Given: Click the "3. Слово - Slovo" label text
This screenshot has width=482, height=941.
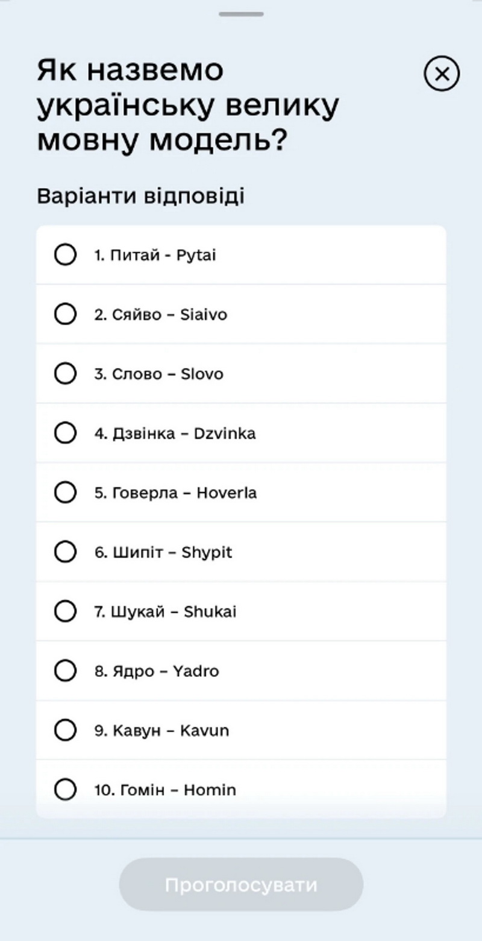Looking at the screenshot, I should 158,374.
